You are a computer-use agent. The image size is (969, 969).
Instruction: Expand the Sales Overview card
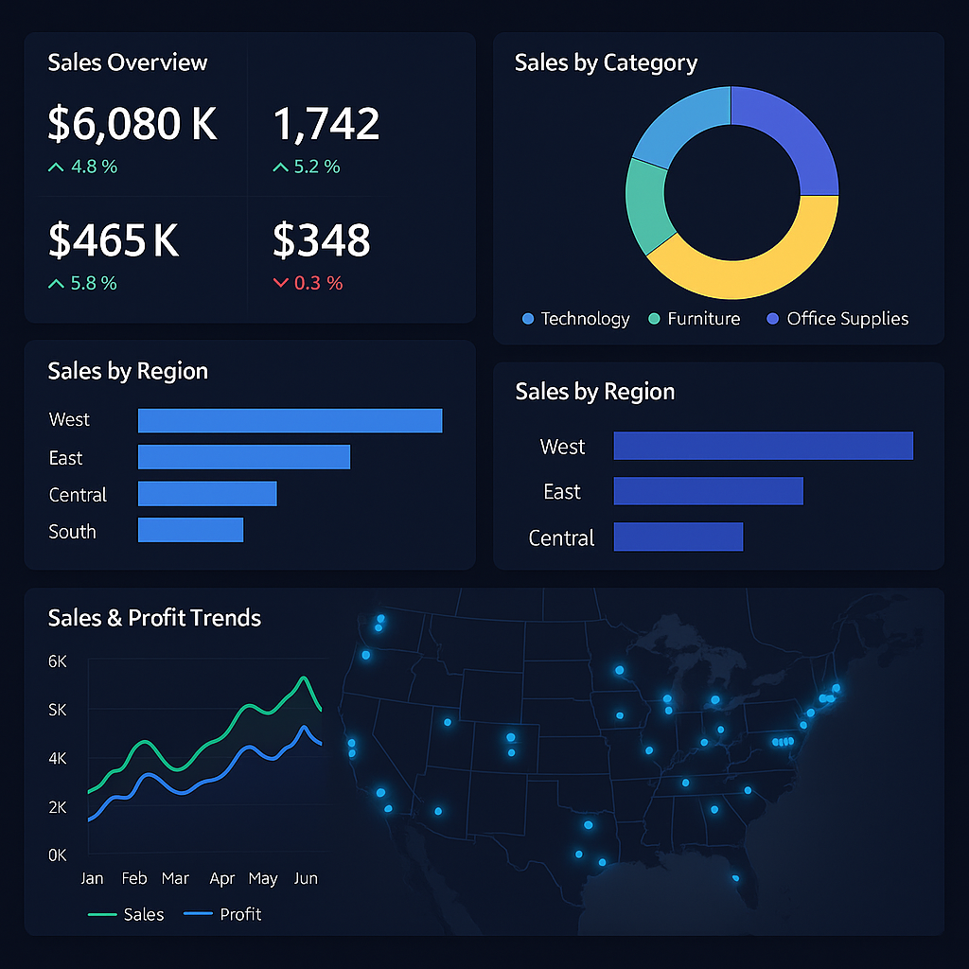click(x=127, y=62)
